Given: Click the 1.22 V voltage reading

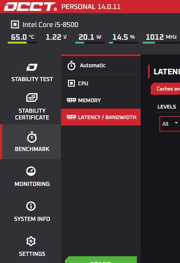Looking at the screenshot, I should [x=56, y=37].
